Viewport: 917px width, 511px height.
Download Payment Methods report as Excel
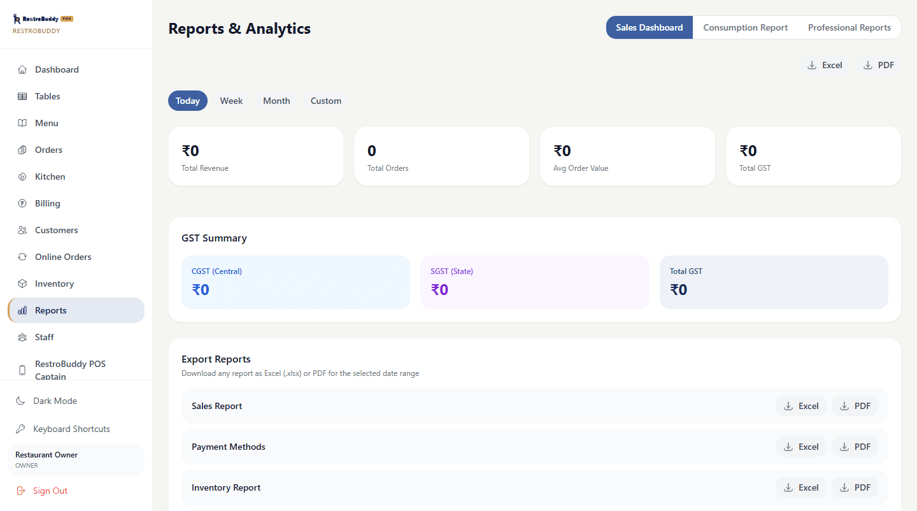(x=801, y=447)
